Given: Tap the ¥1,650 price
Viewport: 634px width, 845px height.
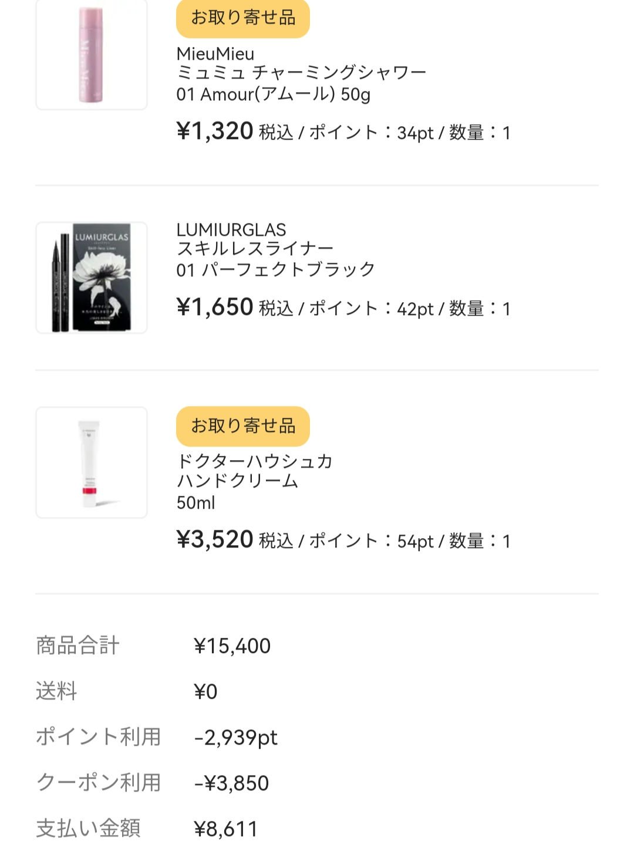Looking at the screenshot, I should click(x=215, y=307).
